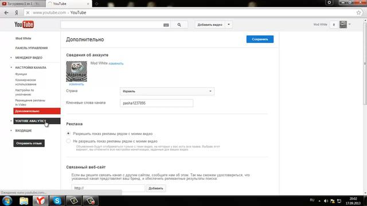Open the notifications counter showing 0
Image resolution: width=367 pixels, height=206 pixels.
334,25
